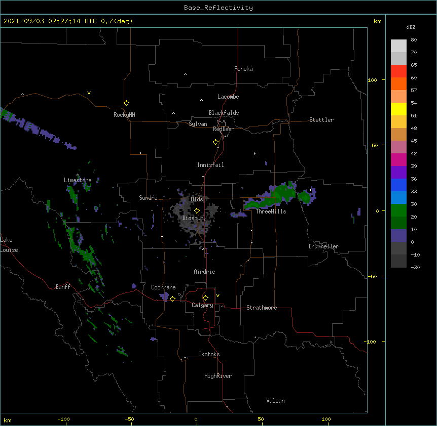This screenshot has height=426, width=437.
Task: Click the Vulcan town label
Action: pos(275,401)
